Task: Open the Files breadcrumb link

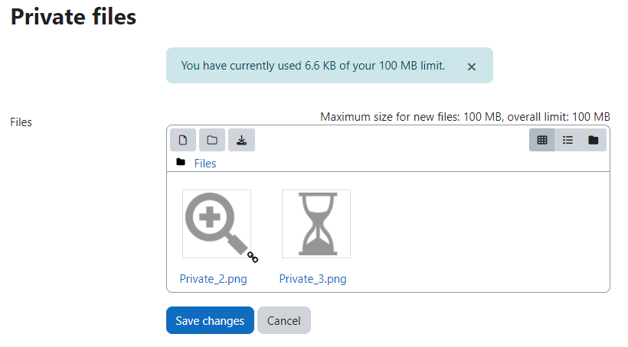Action: tap(205, 164)
